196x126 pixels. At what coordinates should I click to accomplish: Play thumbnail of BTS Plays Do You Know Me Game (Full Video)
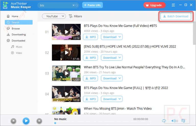pyautogui.click(x=66, y=32)
